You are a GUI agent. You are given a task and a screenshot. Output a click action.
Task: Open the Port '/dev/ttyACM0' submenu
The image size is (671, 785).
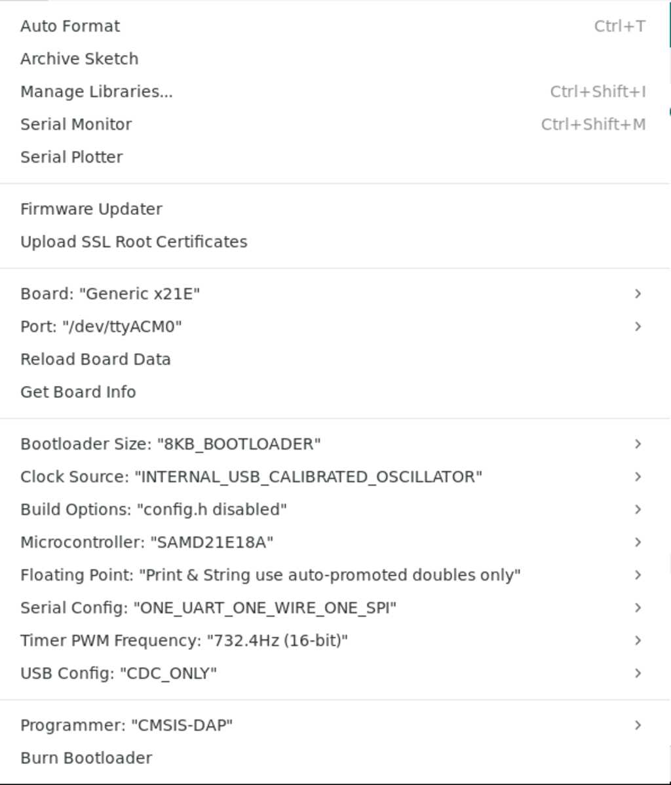click(x=102, y=326)
